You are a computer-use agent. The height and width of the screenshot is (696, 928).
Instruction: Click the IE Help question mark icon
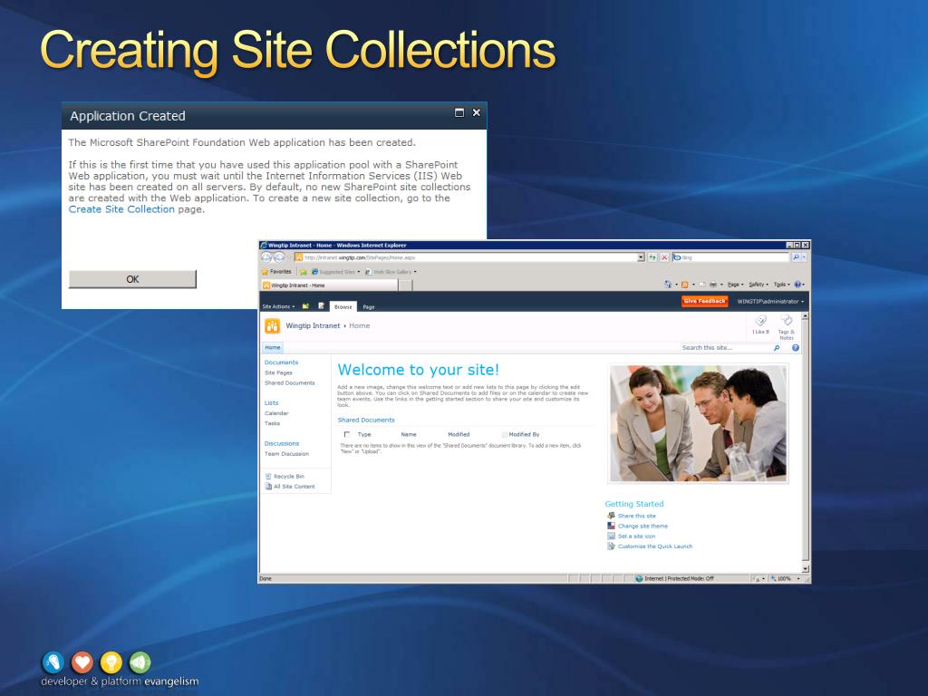coord(797,285)
